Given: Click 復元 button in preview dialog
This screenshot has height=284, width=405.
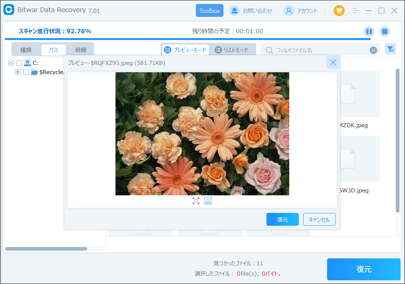Looking at the screenshot, I should [x=282, y=220].
